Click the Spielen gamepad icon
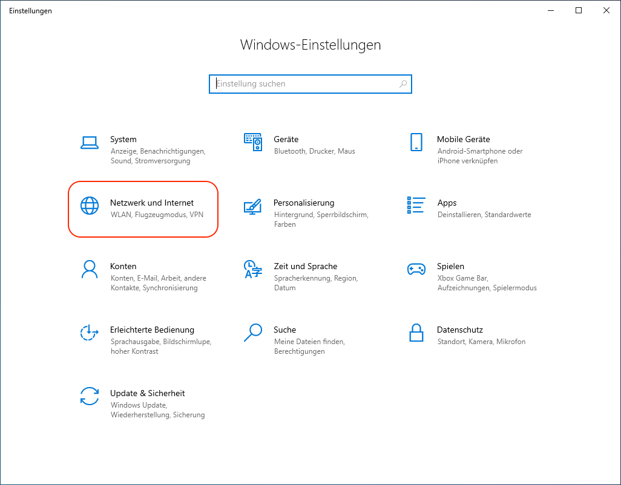This screenshot has height=485, width=621. [x=416, y=269]
